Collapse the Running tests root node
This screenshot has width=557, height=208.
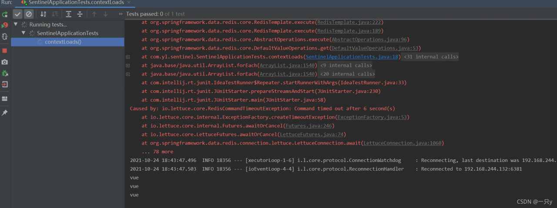[16, 24]
